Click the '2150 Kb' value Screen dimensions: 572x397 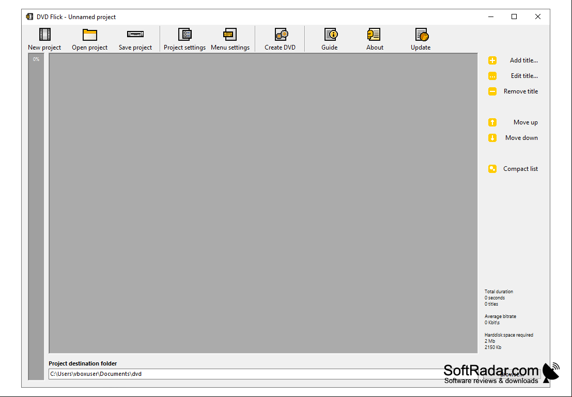point(493,347)
